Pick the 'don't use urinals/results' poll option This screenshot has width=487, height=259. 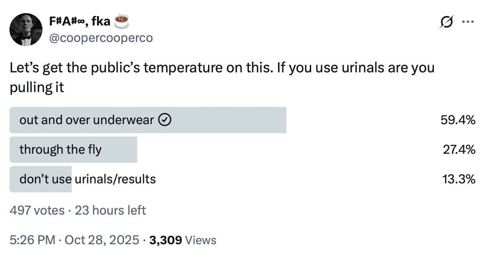(88, 179)
